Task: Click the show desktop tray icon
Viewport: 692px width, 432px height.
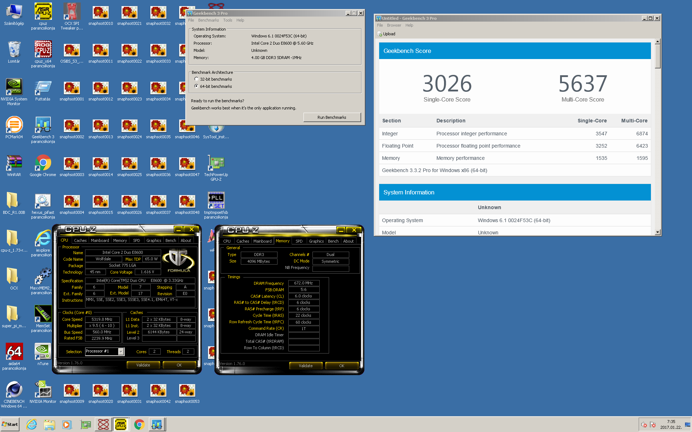Action: tap(688, 425)
